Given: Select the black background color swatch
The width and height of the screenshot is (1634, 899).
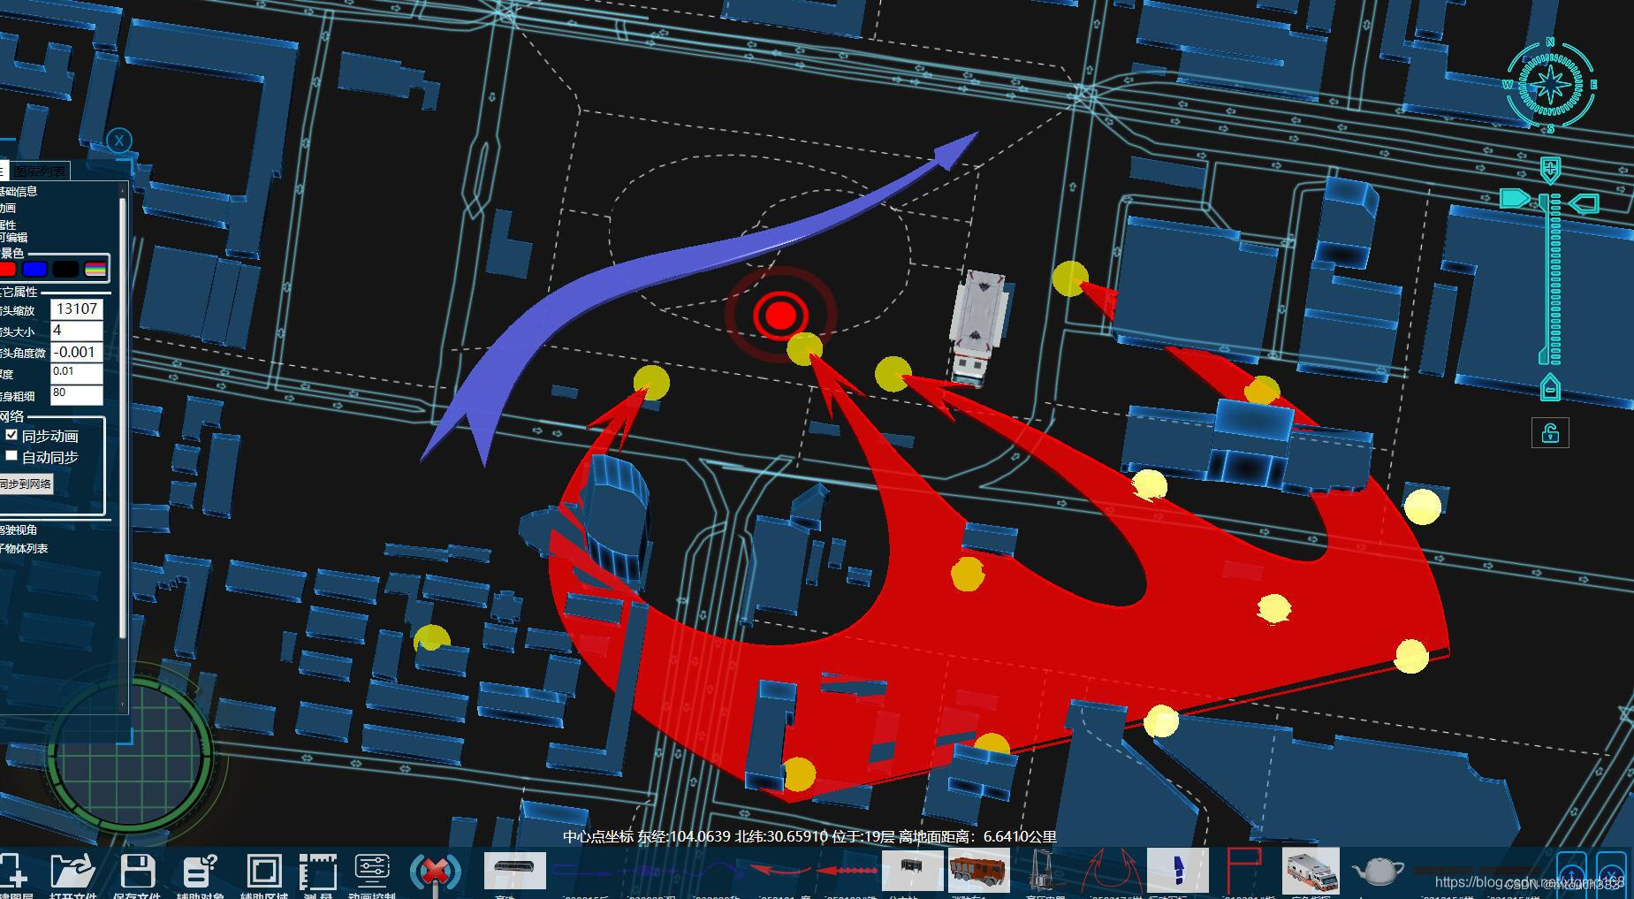Looking at the screenshot, I should pyautogui.click(x=65, y=269).
